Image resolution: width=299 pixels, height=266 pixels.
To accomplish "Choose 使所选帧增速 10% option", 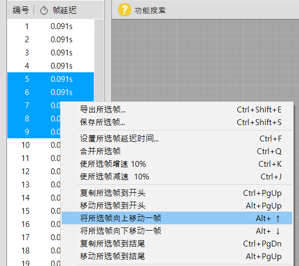I will (x=177, y=164).
